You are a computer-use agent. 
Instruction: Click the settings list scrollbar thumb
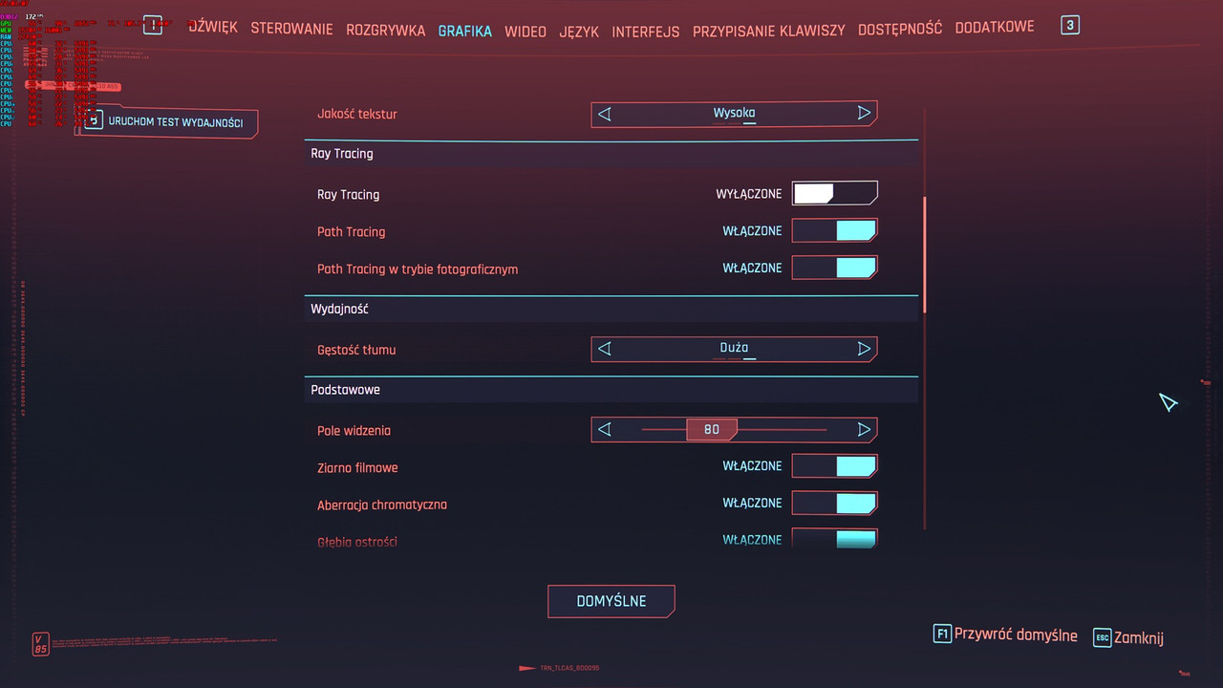click(925, 254)
